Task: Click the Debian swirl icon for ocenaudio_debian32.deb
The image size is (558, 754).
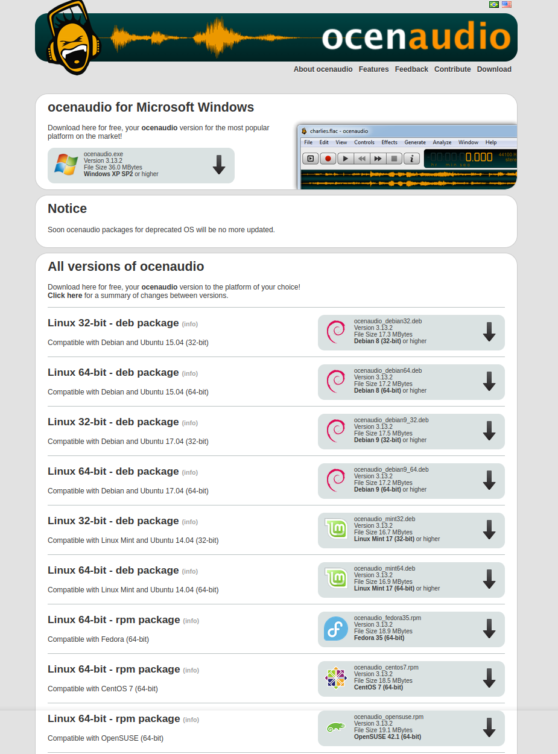Action: (x=335, y=332)
